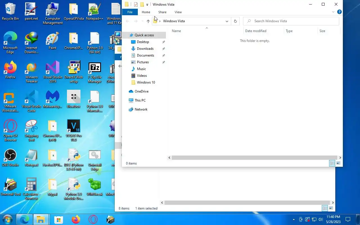Image resolution: width=360 pixels, height=225 pixels.
Task: Launch 7-Zip File Manager
Action: point(94,72)
